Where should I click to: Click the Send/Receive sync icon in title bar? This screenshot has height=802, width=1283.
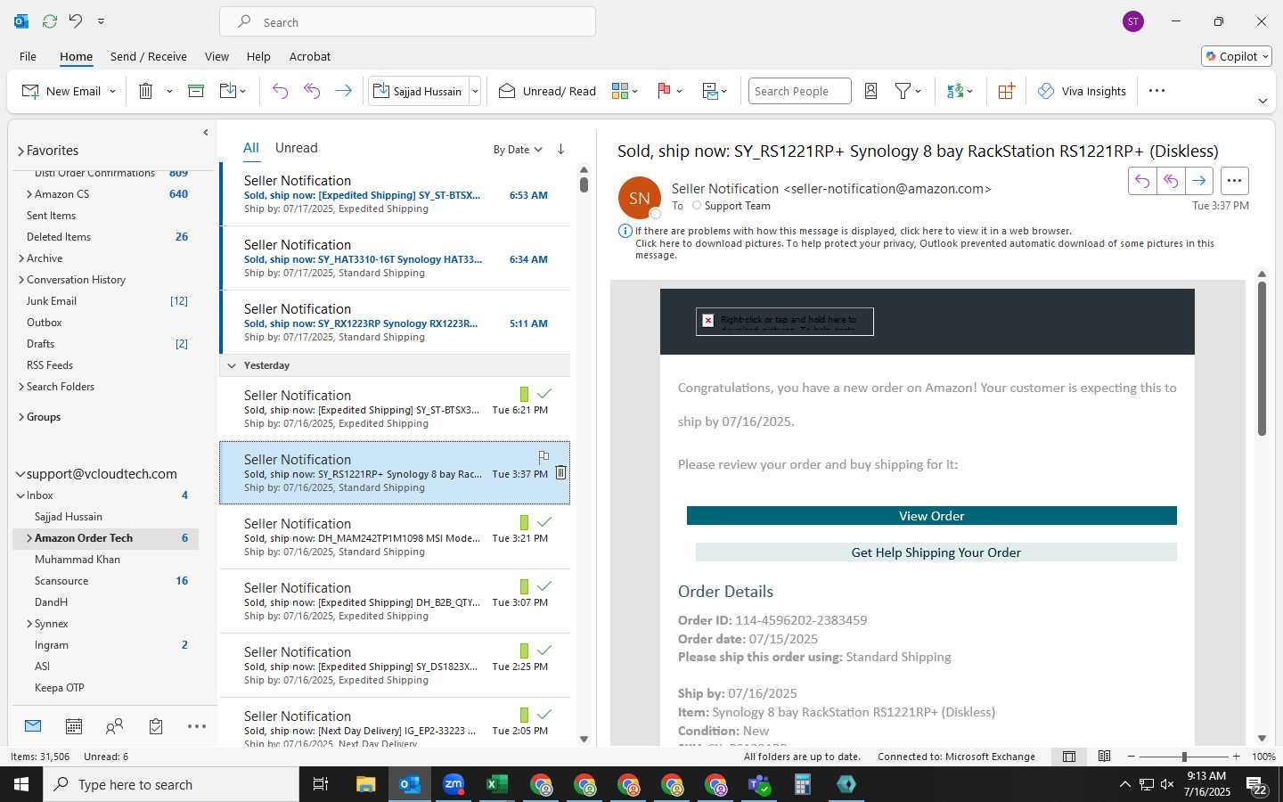coord(50,20)
